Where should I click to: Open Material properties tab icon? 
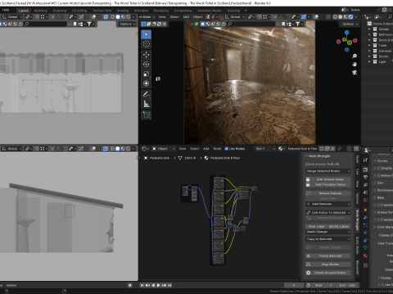point(365,256)
